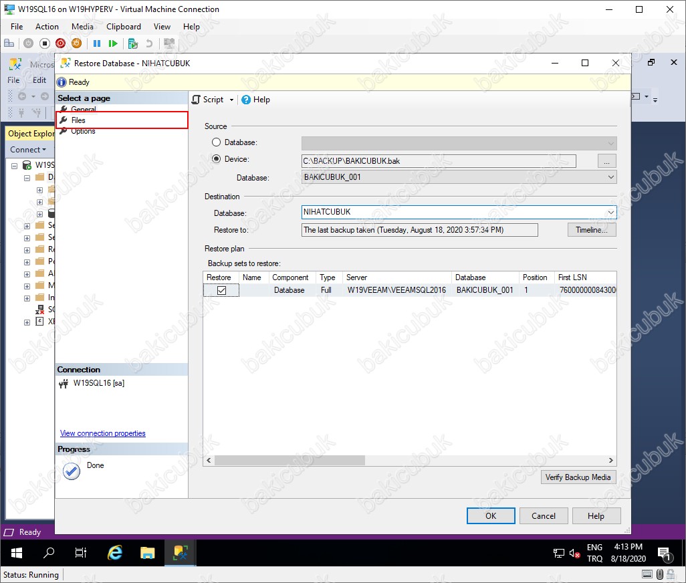The image size is (686, 583).
Task: Click SSMS Navigate Forward arrow icon
Action: pyautogui.click(x=45, y=96)
